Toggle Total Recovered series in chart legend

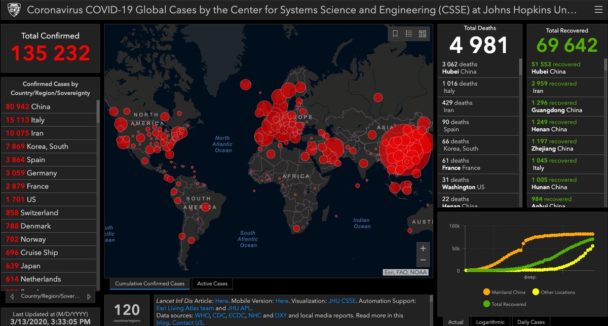point(504,304)
